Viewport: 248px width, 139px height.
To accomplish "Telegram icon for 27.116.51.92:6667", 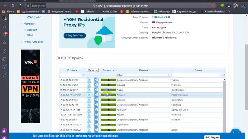I will tap(96, 90).
